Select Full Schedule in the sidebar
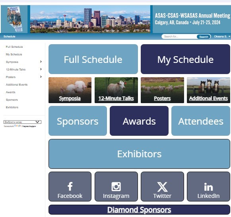Image resolution: width=231 pixels, height=217 pixels. click(x=14, y=47)
